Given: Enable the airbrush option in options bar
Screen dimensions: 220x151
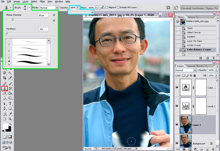Looking at the screenshot, I should click(102, 8).
